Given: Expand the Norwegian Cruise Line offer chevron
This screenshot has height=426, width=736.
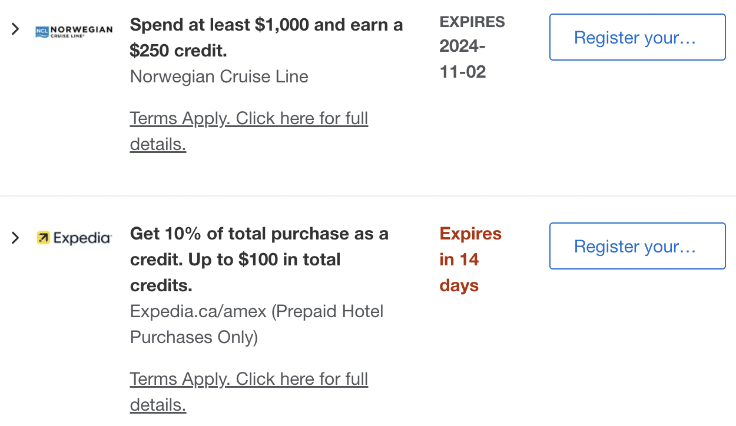Looking at the screenshot, I should click(15, 29).
